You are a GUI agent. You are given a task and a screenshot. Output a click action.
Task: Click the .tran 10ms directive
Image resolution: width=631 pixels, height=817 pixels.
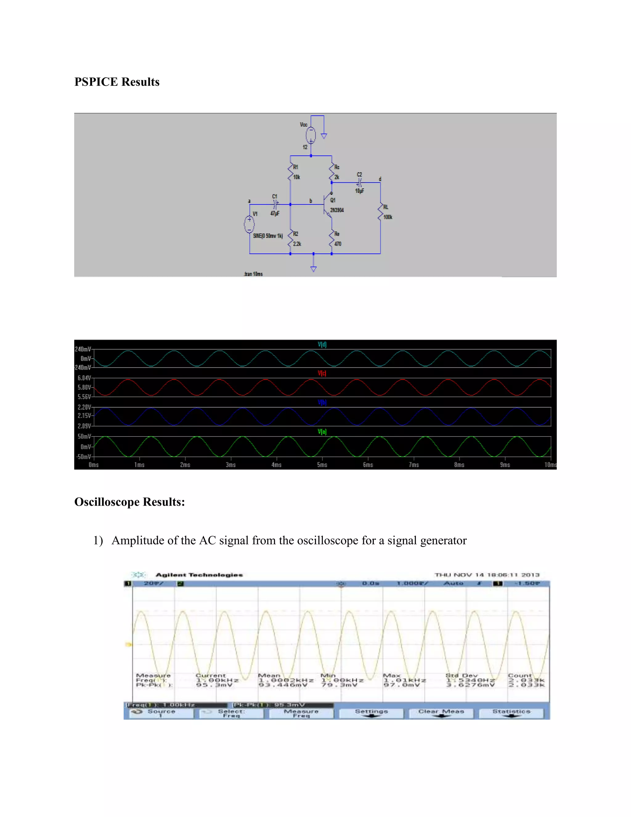tap(253, 274)
